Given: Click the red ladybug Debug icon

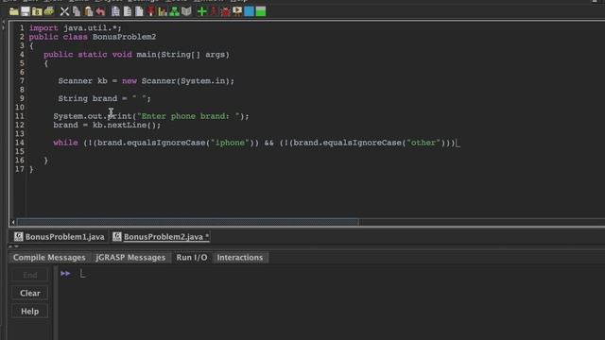Looking at the screenshot, I should coord(225,11).
